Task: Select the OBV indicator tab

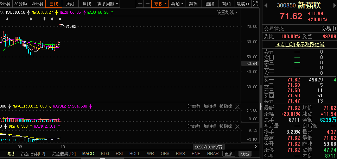Action: tap(165, 154)
